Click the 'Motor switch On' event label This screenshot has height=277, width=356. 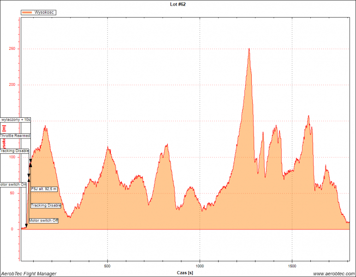pyautogui.click(x=13, y=185)
